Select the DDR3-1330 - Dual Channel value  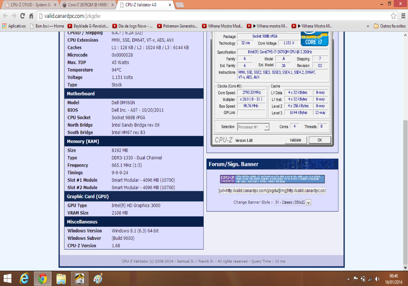coord(137,158)
